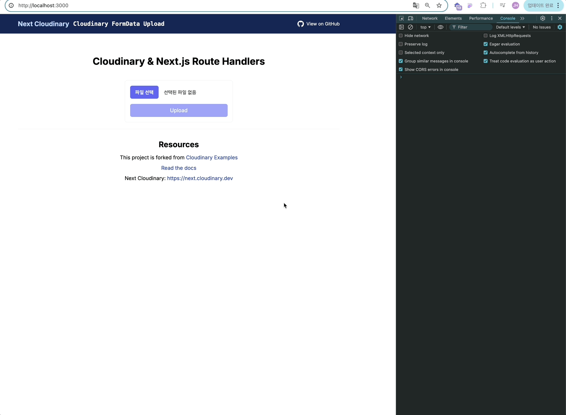The width and height of the screenshot is (566, 415).
Task: Click the 선택된 파일 없음 text
Action: [180, 92]
